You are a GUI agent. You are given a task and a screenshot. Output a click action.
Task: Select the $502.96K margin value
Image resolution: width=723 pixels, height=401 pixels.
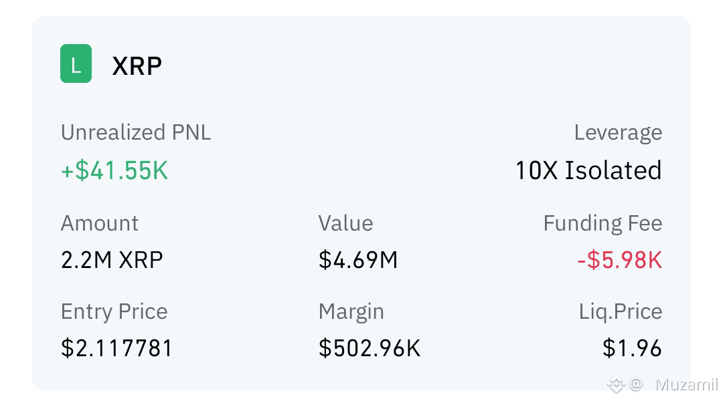click(x=370, y=348)
